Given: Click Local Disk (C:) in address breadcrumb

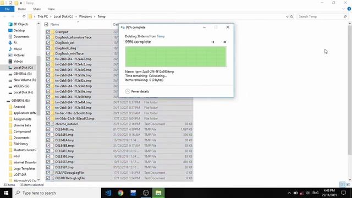Looking at the screenshot, I should 63,16.
